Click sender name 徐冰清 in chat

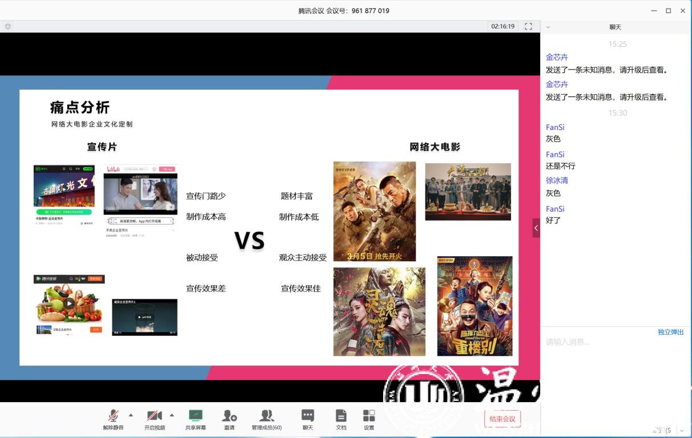pyautogui.click(x=557, y=180)
